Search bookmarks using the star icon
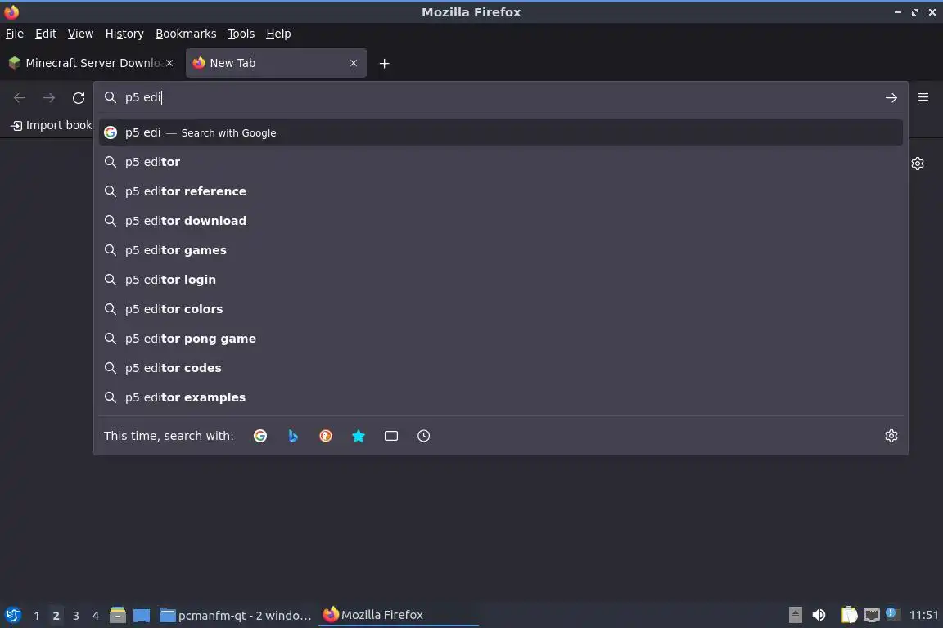The width and height of the screenshot is (943, 628). (359, 436)
